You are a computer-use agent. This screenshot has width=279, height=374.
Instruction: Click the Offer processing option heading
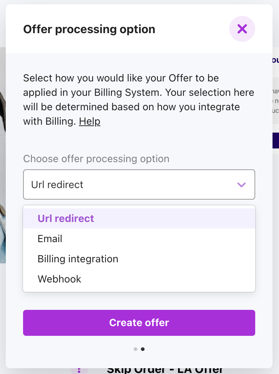pos(89,29)
